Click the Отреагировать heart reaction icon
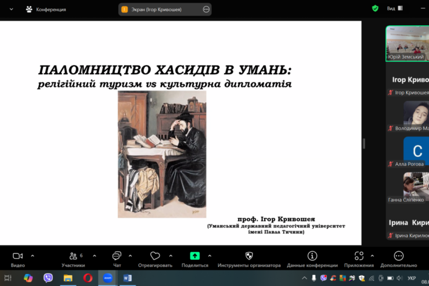Viewport: 429px width, 286px height. 155,256
